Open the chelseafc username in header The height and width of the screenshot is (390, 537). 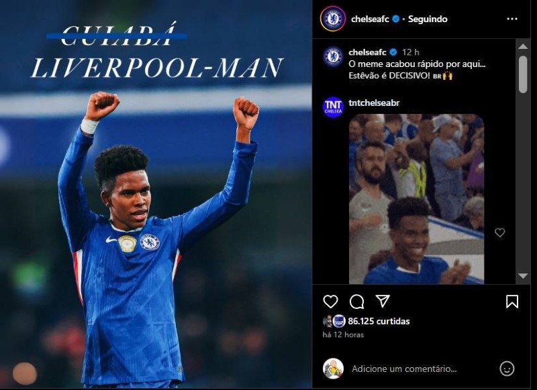(x=370, y=19)
